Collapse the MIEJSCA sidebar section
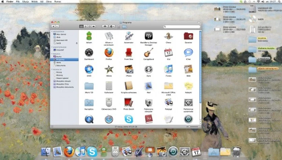Screen dimensions: 282x160 point(52,54)
